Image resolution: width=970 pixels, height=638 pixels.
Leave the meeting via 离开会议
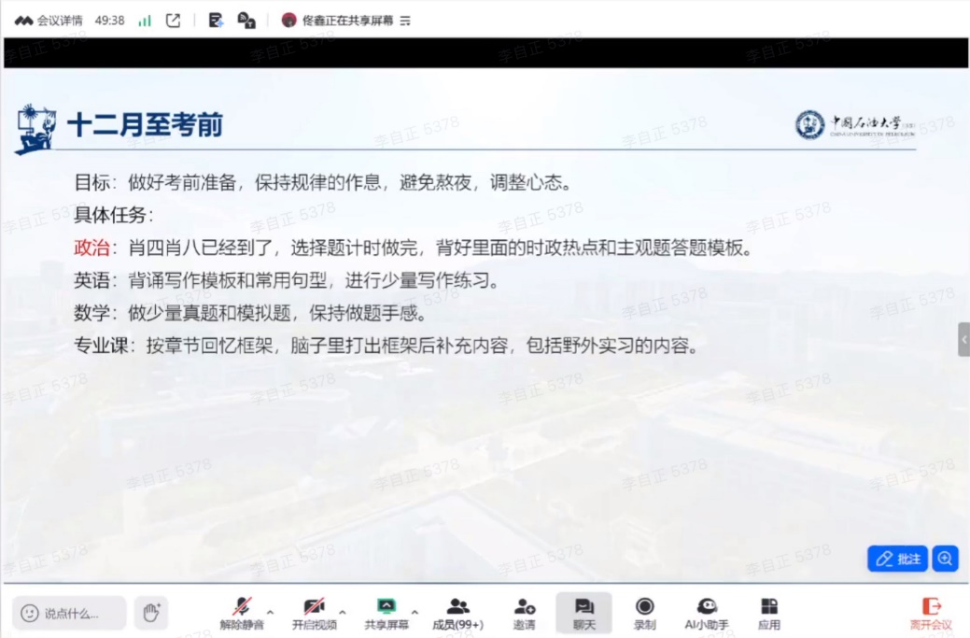pyautogui.click(x=931, y=612)
